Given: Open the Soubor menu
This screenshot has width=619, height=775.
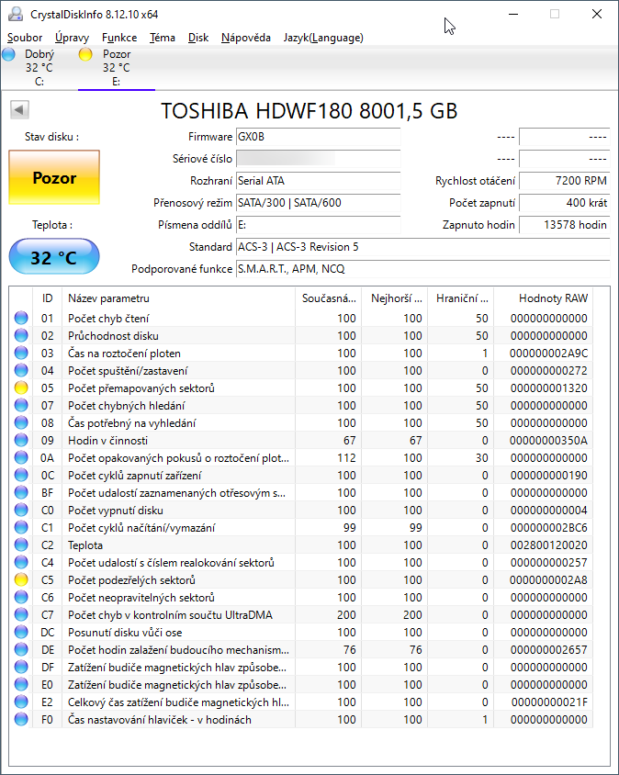Looking at the screenshot, I should coord(25,38).
